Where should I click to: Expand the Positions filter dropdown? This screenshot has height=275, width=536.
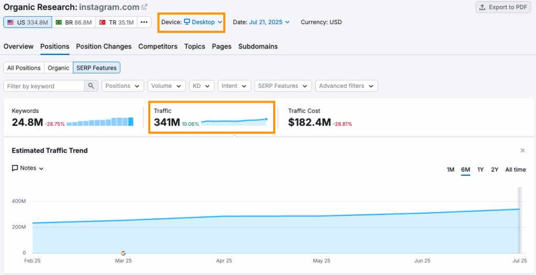[122, 86]
